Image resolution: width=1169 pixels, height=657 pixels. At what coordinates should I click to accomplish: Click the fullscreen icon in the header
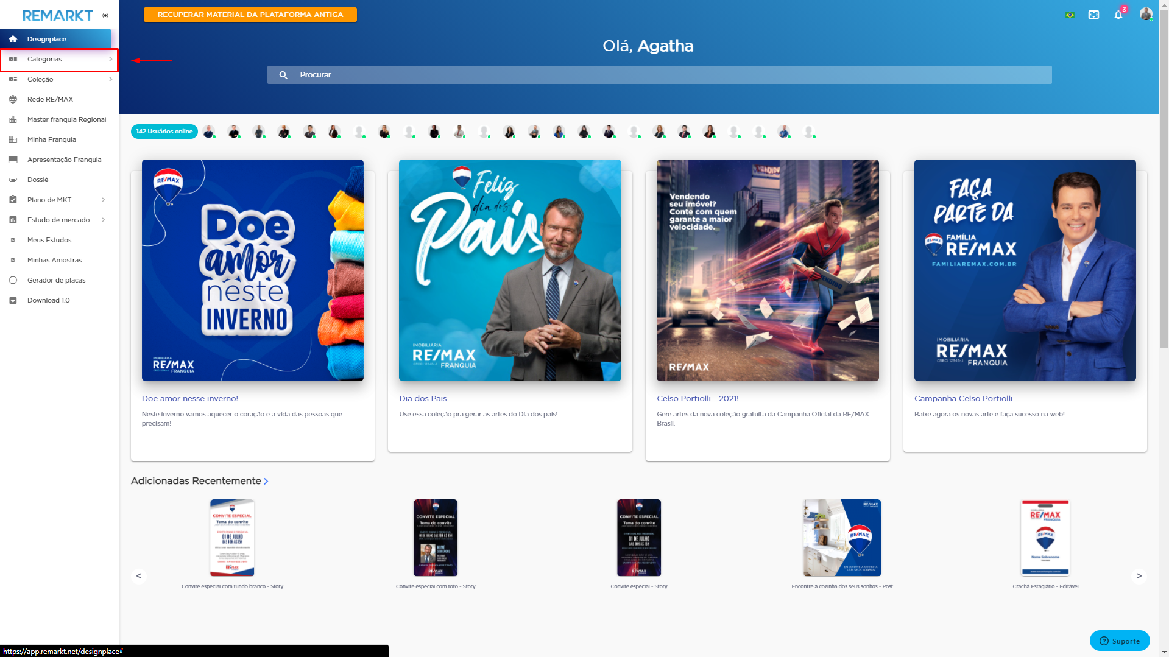coord(1093,14)
